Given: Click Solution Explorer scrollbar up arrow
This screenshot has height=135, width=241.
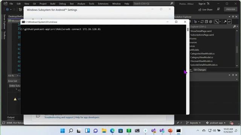Looking at the screenshot, I should 237,31.
